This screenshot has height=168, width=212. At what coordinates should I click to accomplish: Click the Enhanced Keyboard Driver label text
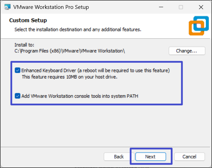(x=95, y=70)
